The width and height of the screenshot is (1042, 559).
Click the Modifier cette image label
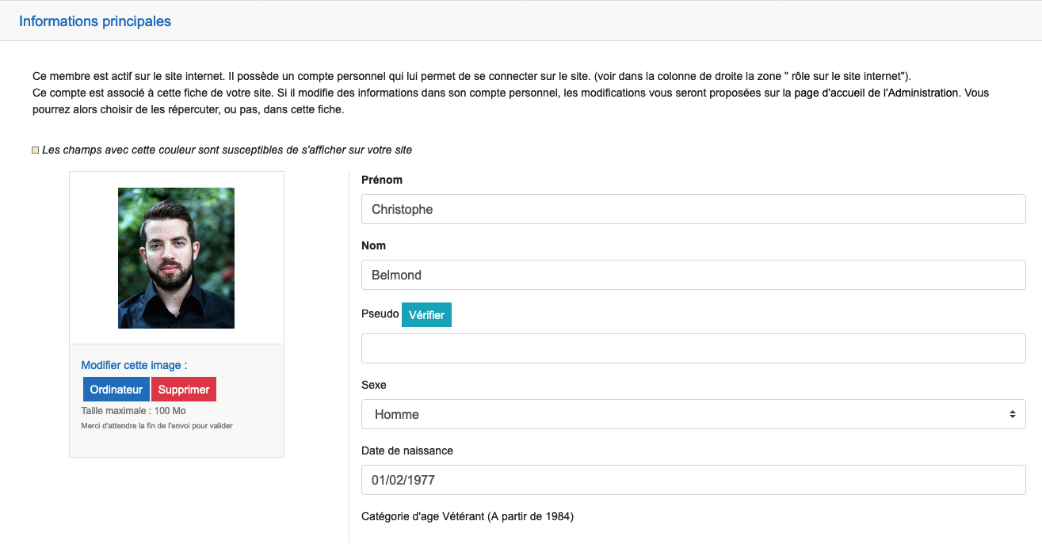coord(134,365)
